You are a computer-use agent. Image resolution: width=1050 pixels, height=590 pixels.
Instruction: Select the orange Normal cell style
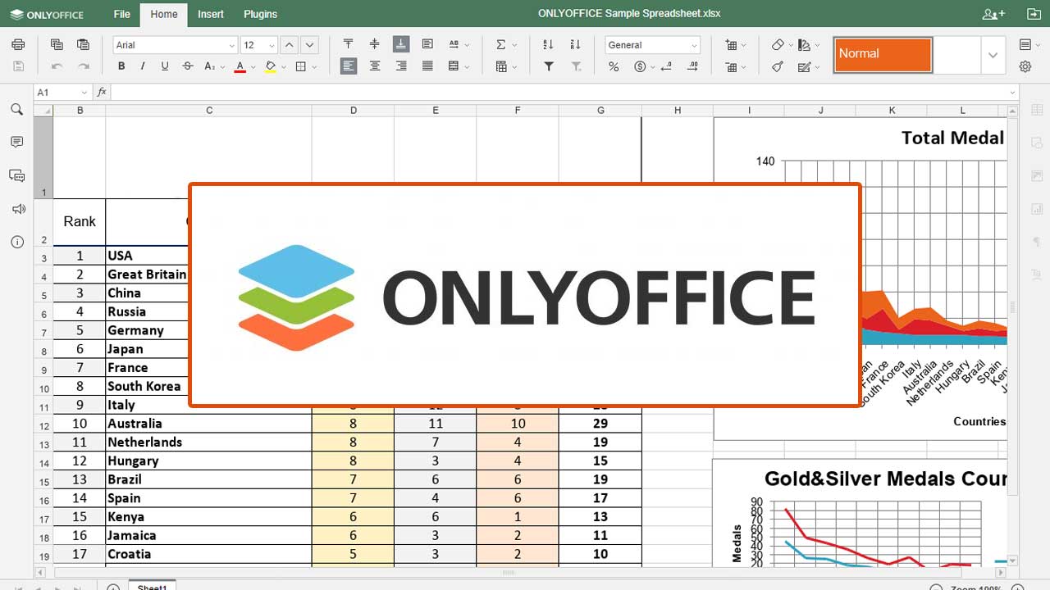click(883, 55)
